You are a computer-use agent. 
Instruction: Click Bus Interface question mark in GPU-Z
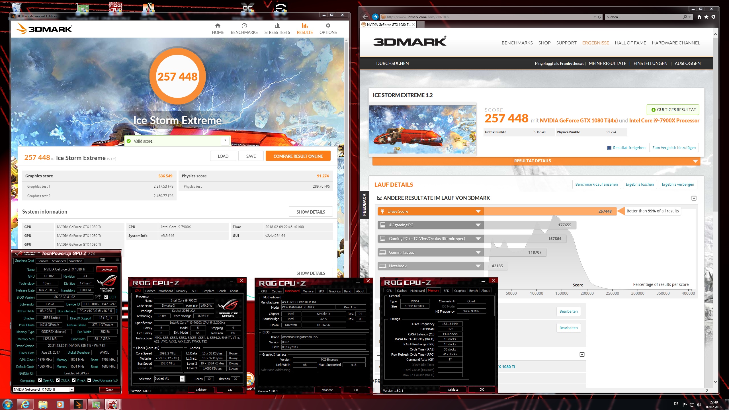click(x=116, y=311)
